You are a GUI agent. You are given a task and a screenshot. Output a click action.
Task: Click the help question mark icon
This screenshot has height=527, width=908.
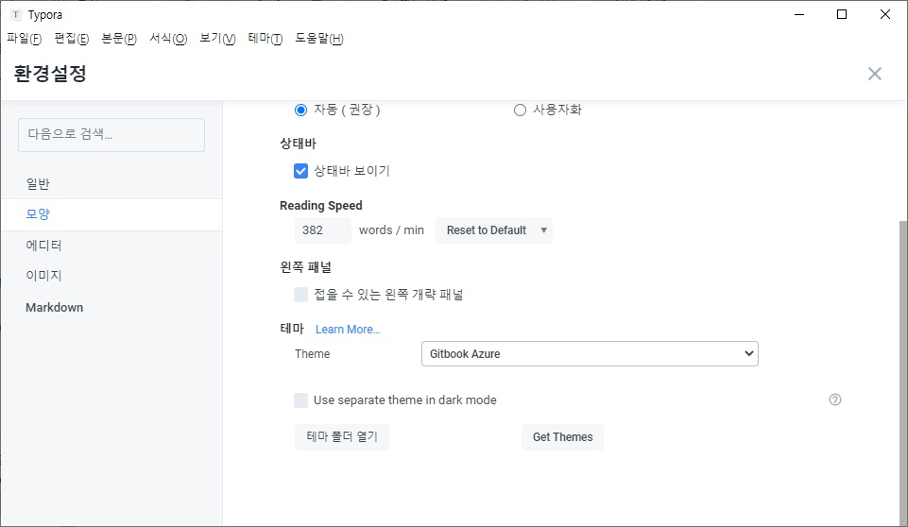pyautogui.click(x=835, y=399)
